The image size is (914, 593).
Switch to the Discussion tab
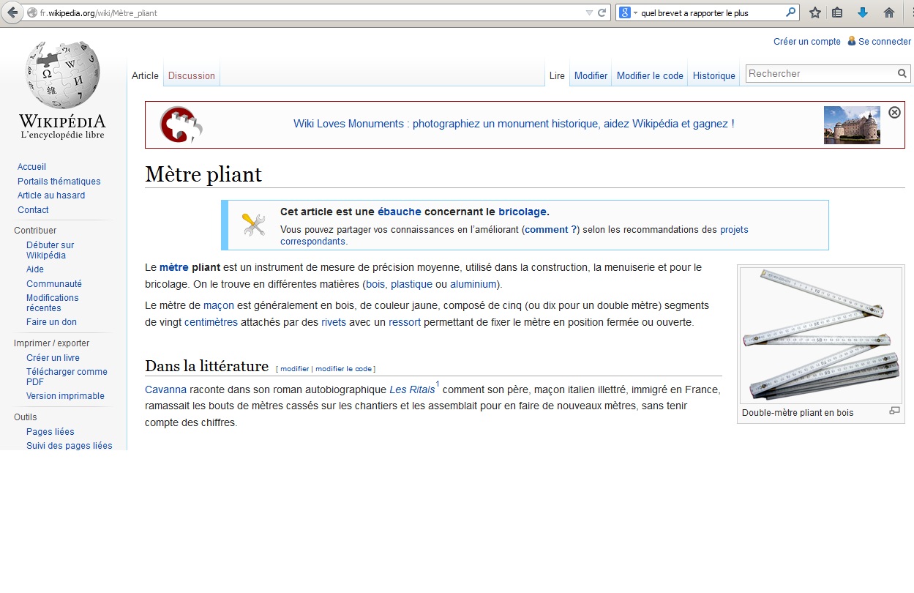click(192, 75)
